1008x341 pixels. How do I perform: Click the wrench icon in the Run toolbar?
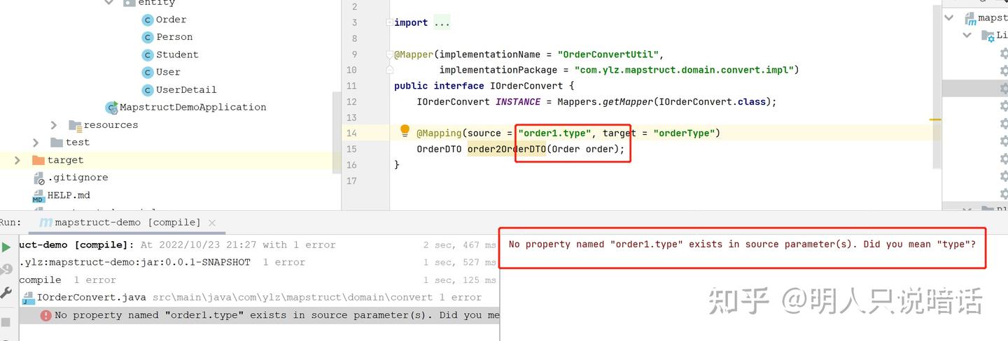click(x=6, y=293)
